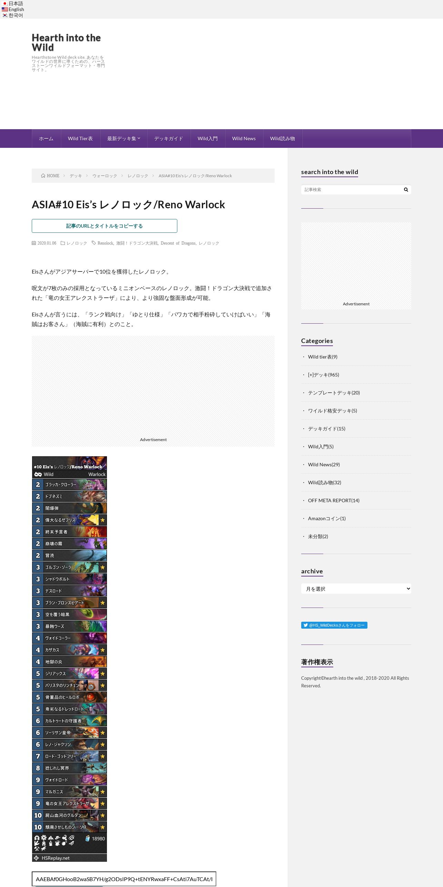Click the 捻じれし冥界 card row
Viewport: 443px width, 887px height.
click(x=69, y=768)
